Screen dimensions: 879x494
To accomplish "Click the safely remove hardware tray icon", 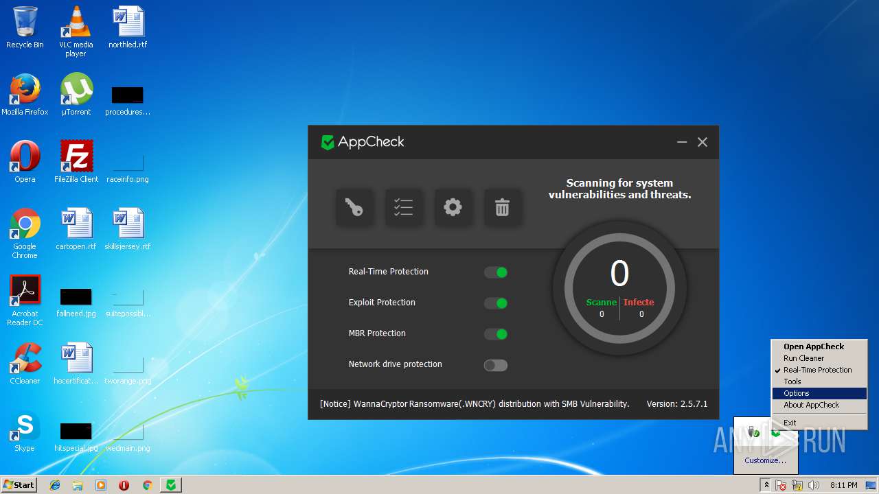I will point(754,432).
